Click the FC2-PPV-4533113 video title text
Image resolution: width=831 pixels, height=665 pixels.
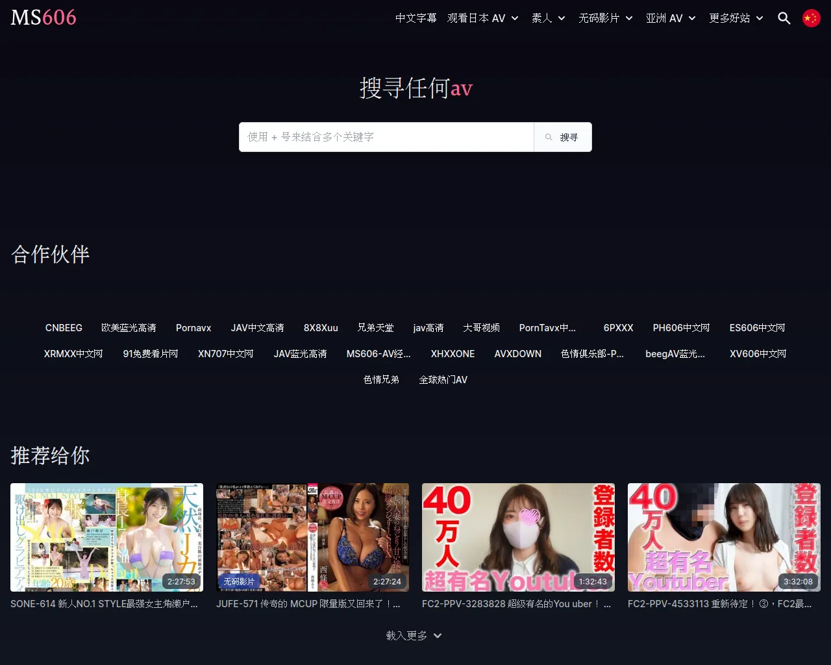coord(719,604)
